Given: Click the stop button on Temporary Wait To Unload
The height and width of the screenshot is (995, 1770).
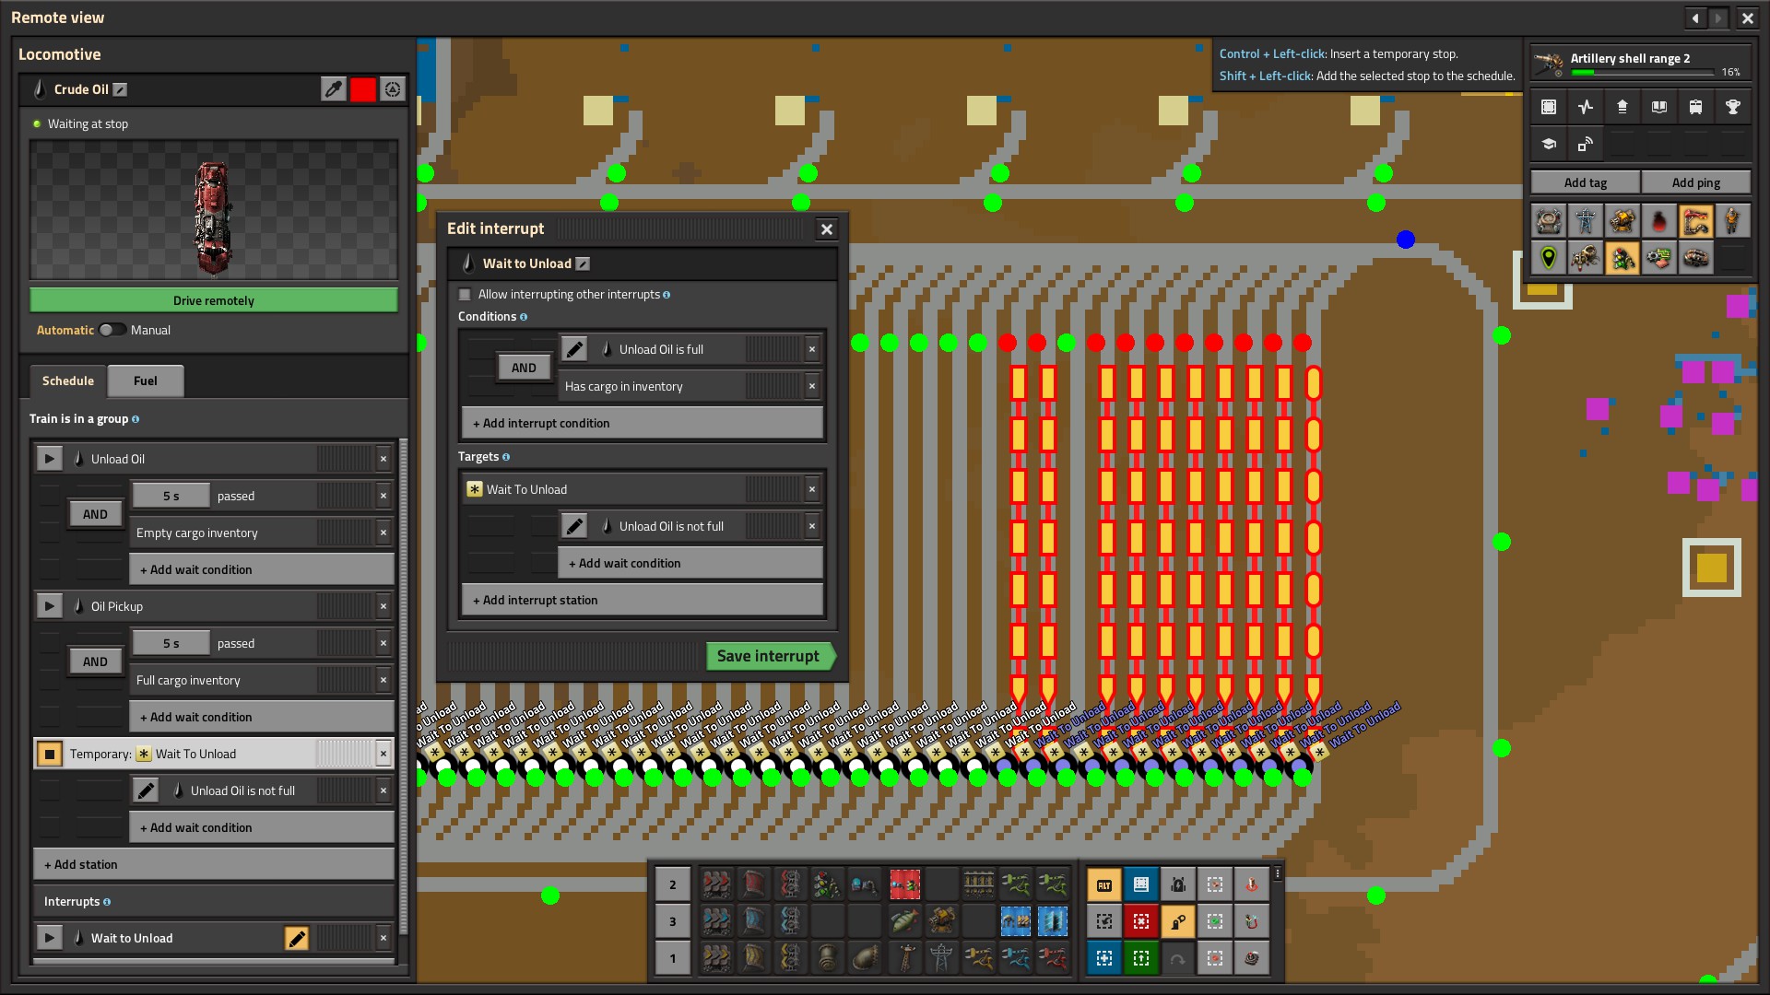Looking at the screenshot, I should click(x=50, y=754).
